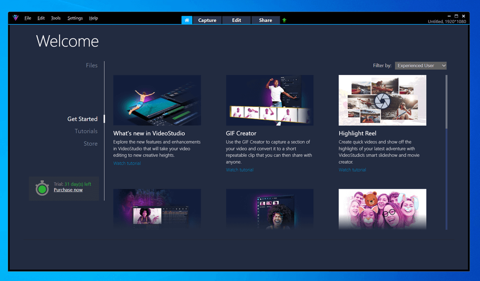Click Watch tutorial under GIF Creator

[x=240, y=170]
